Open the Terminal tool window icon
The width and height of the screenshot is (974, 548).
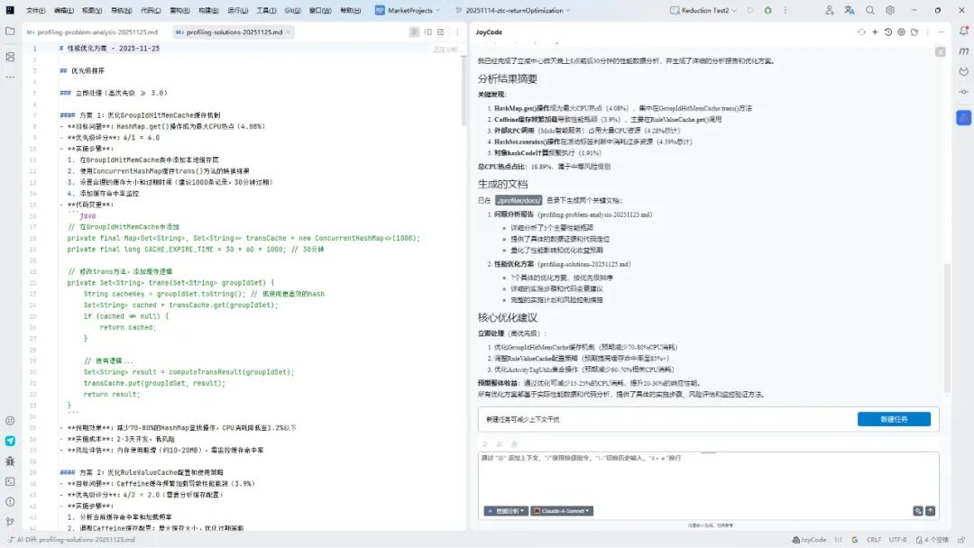pyautogui.click(x=10, y=481)
